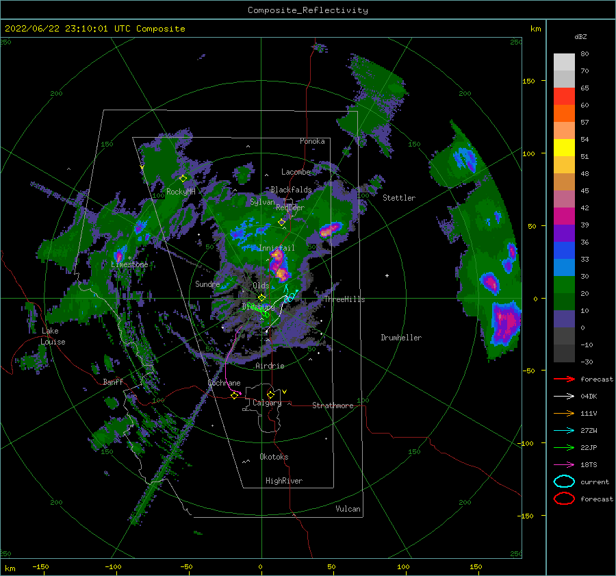Click the Banff city label
The image size is (616, 576).
[x=113, y=382]
